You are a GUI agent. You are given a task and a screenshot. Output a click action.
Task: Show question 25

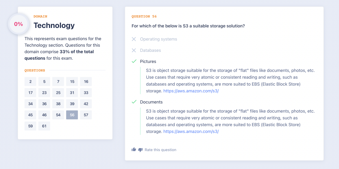[x=58, y=93]
